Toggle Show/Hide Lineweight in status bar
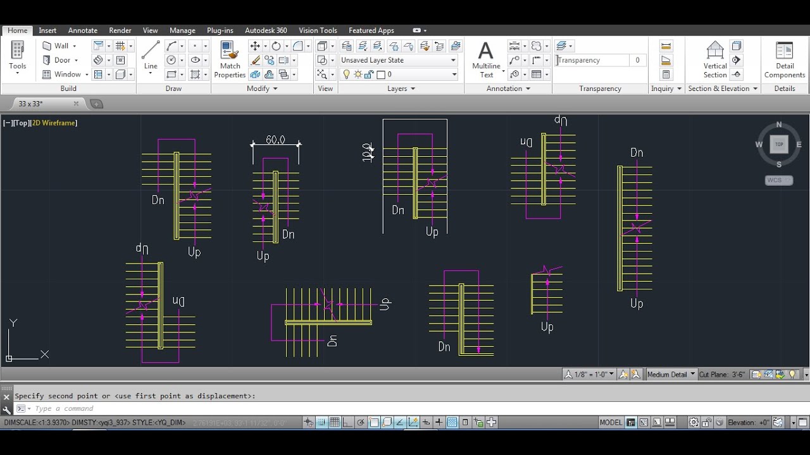Viewport: 810px width, 455px height. coord(439,422)
